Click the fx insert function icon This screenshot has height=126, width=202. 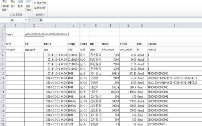click(x=41, y=20)
